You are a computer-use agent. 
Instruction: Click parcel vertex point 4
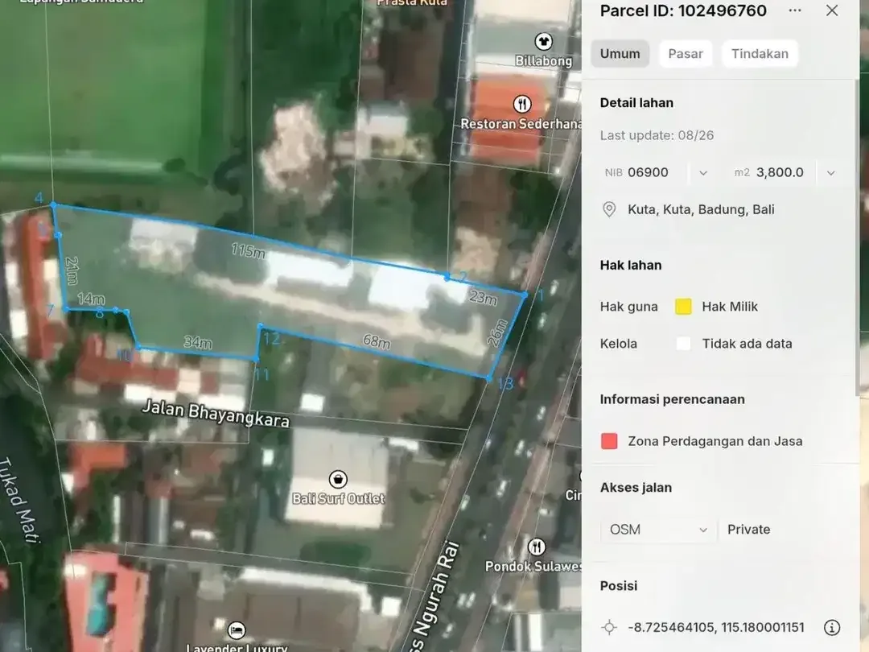(53, 205)
